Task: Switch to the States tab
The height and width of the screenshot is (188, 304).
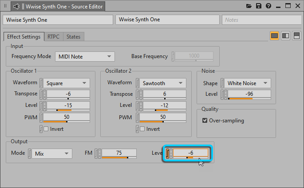Action: click(74, 37)
